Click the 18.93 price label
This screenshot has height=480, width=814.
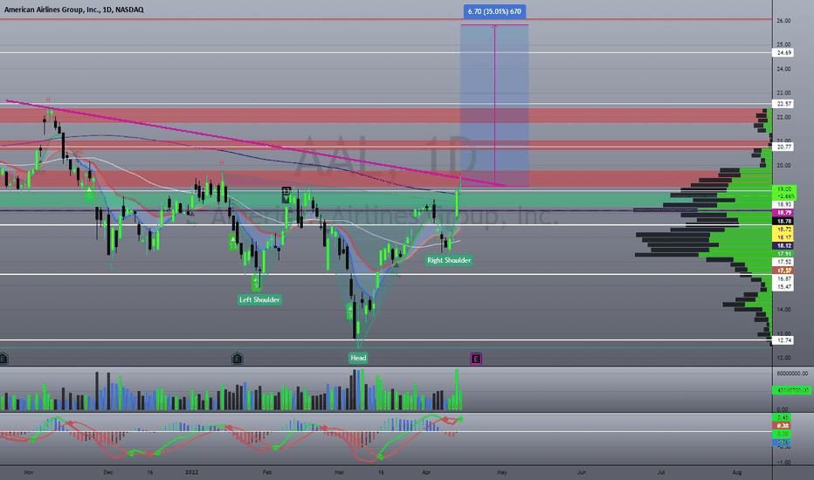(784, 204)
